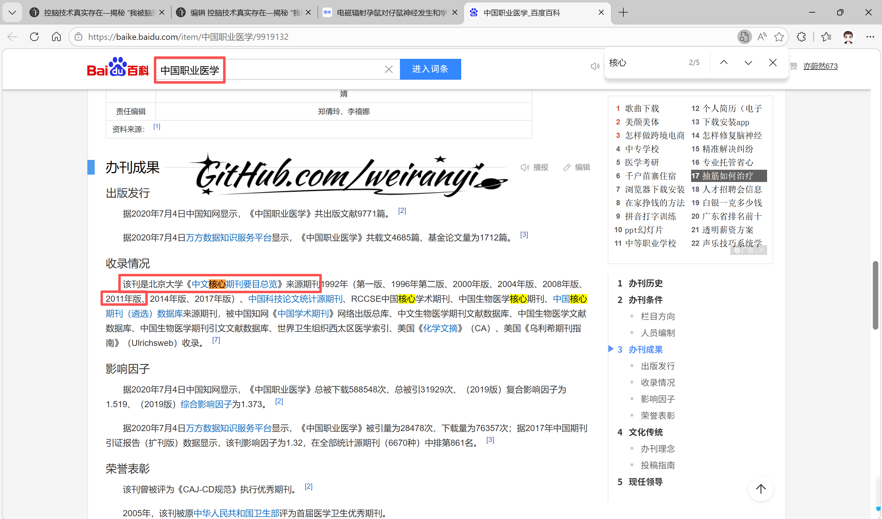Screen dimensions: 882x519
Task: Click the 播报 speaker icon beside 办刊成果
Action: [525, 167]
